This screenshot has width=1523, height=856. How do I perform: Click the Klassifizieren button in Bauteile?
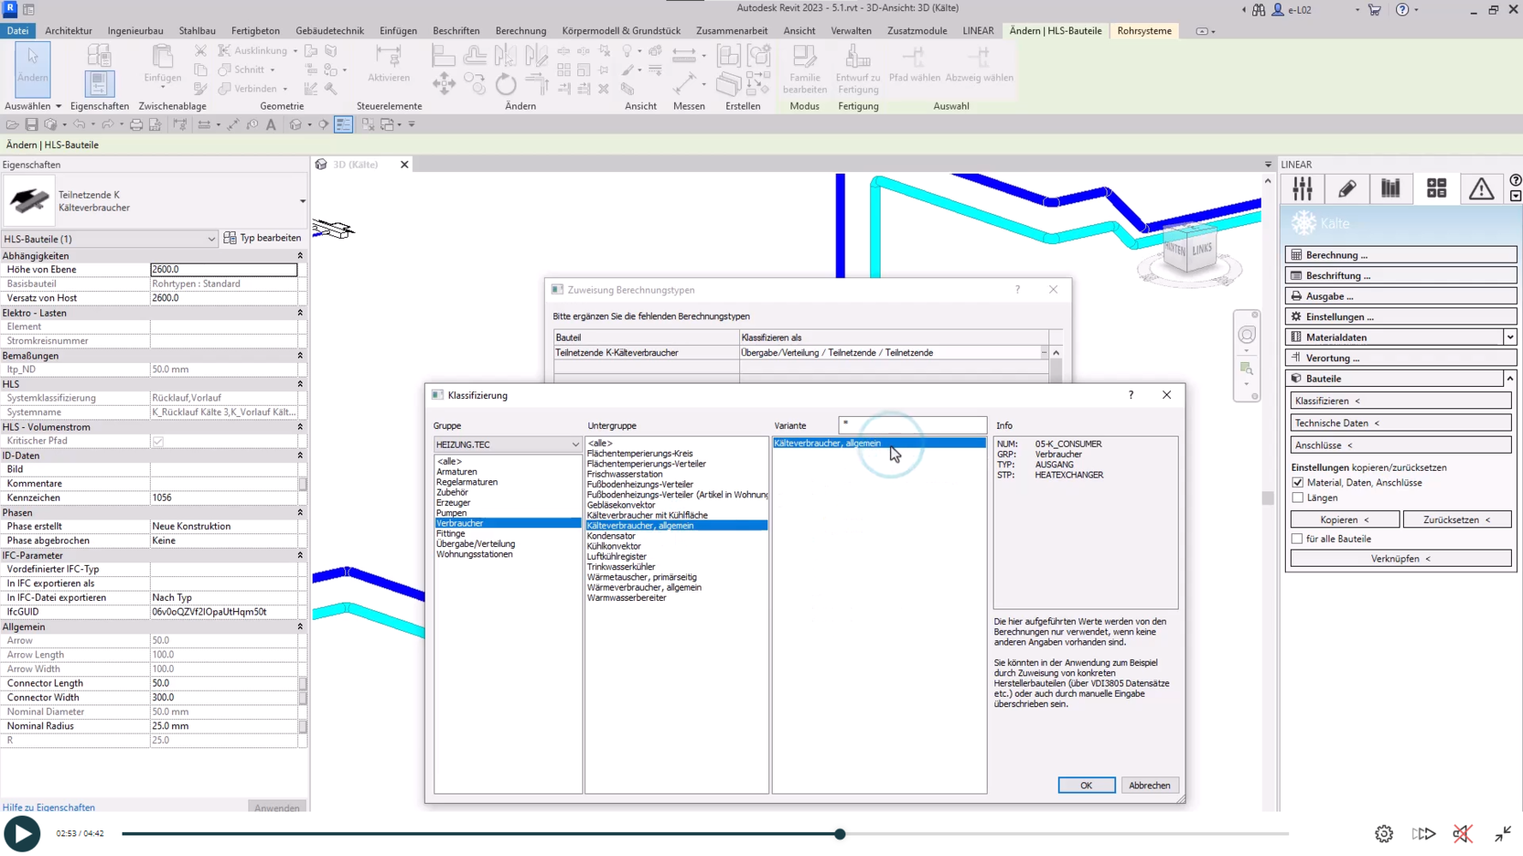[x=1400, y=401]
